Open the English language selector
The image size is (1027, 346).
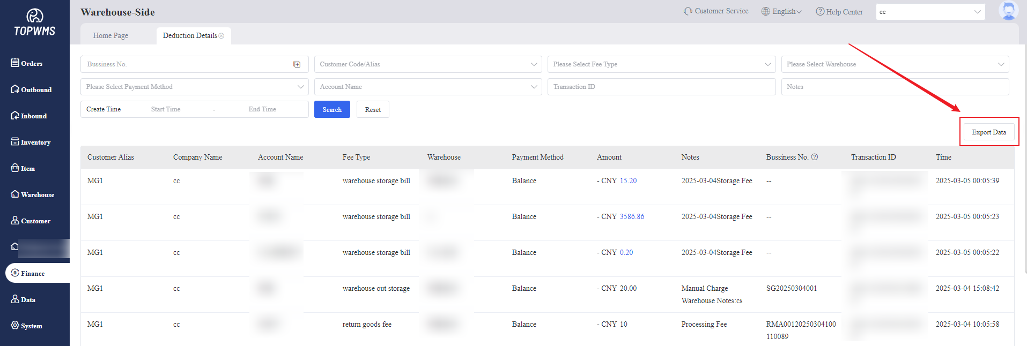tap(782, 11)
